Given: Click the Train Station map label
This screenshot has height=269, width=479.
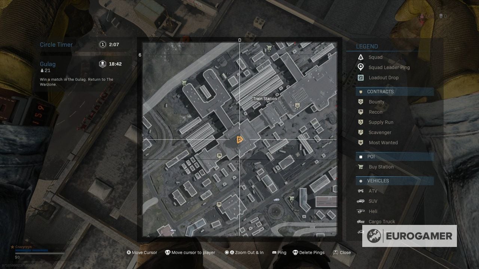Looking at the screenshot, I should click(x=265, y=99).
